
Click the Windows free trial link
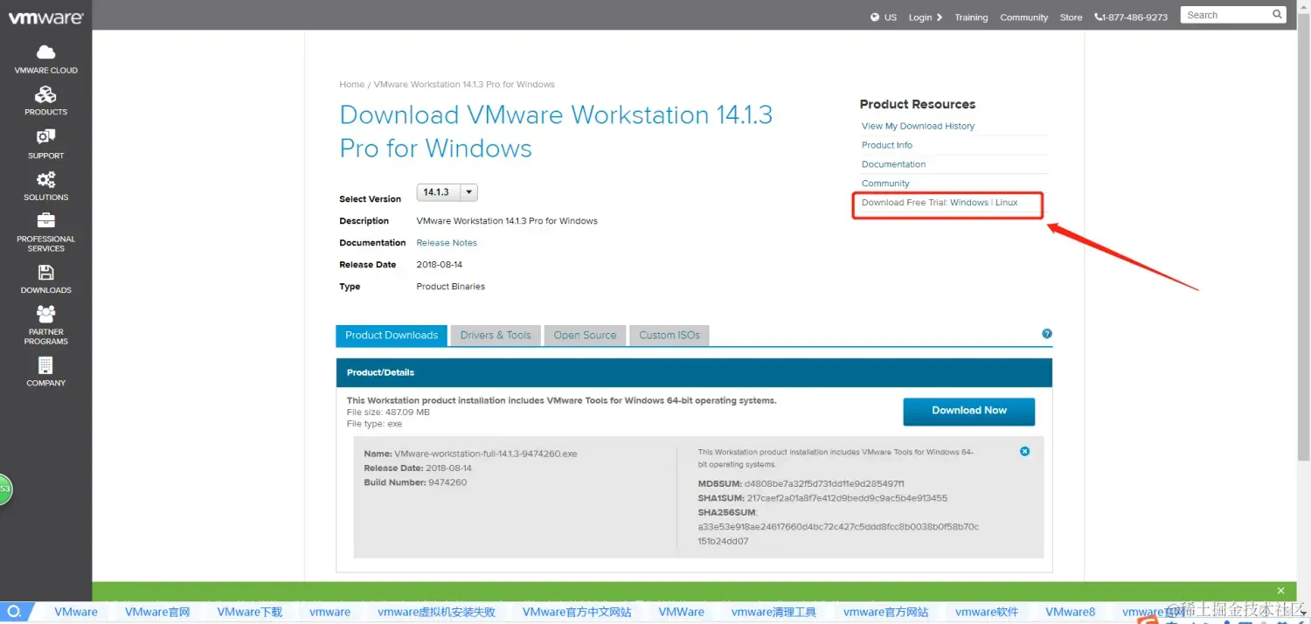point(969,203)
